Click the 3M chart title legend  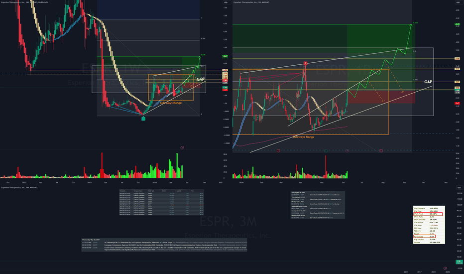pyautogui.click(x=19, y=187)
